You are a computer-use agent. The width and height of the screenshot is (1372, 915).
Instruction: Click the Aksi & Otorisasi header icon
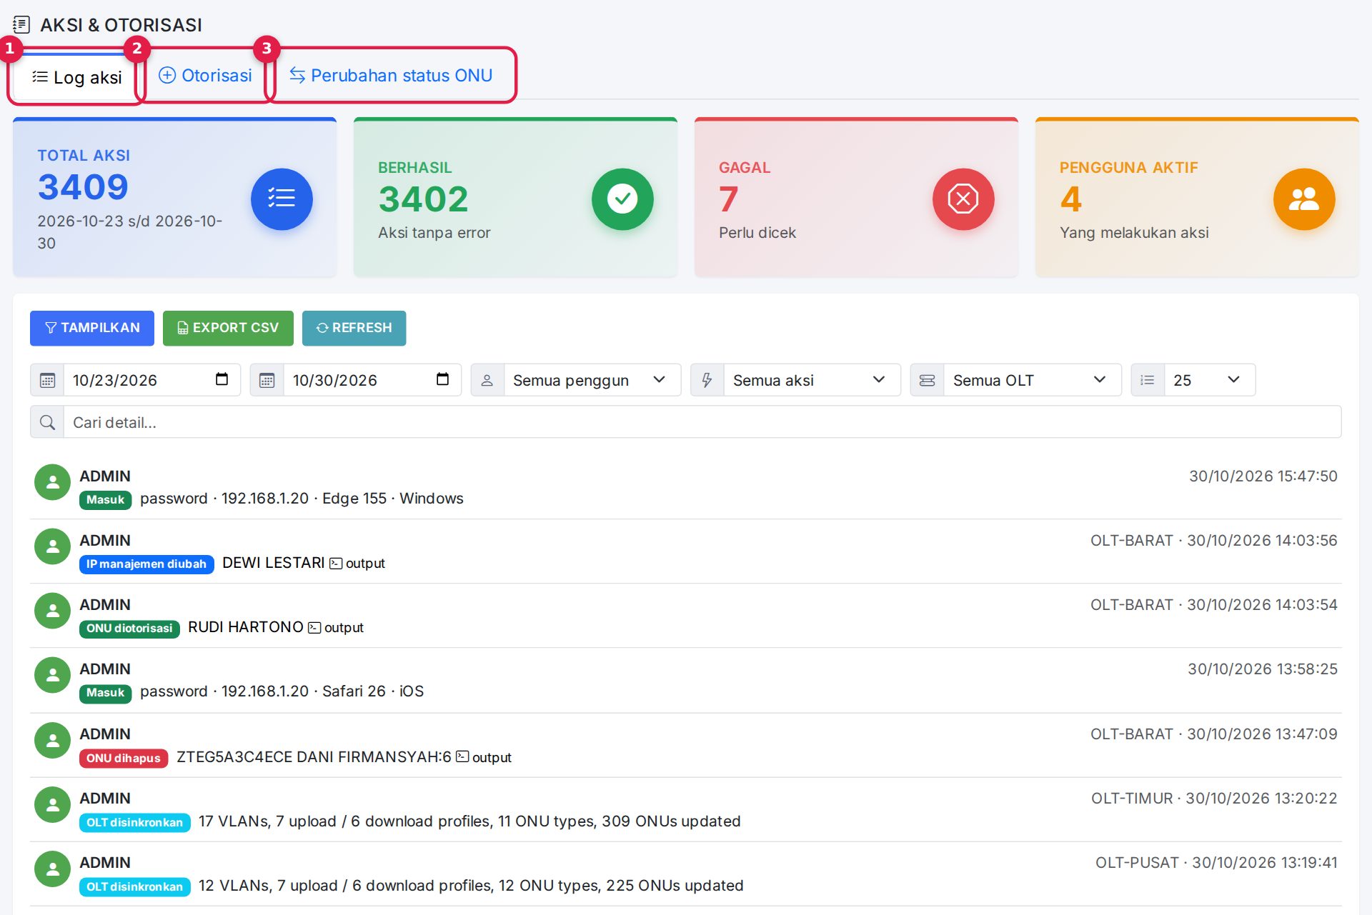21,25
